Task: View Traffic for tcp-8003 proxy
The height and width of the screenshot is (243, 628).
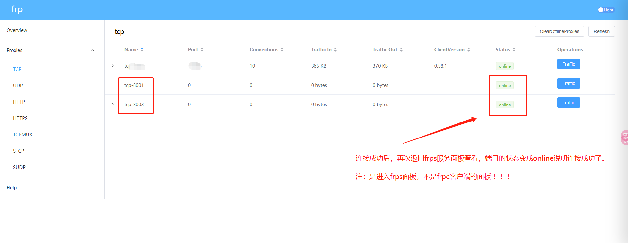Action: [568, 103]
